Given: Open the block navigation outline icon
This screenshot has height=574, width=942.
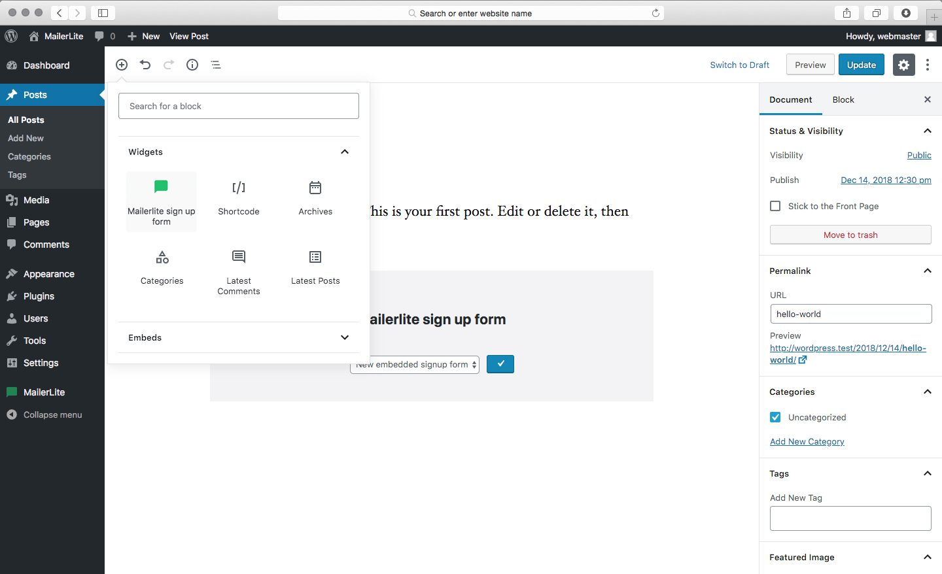Looking at the screenshot, I should (x=215, y=65).
